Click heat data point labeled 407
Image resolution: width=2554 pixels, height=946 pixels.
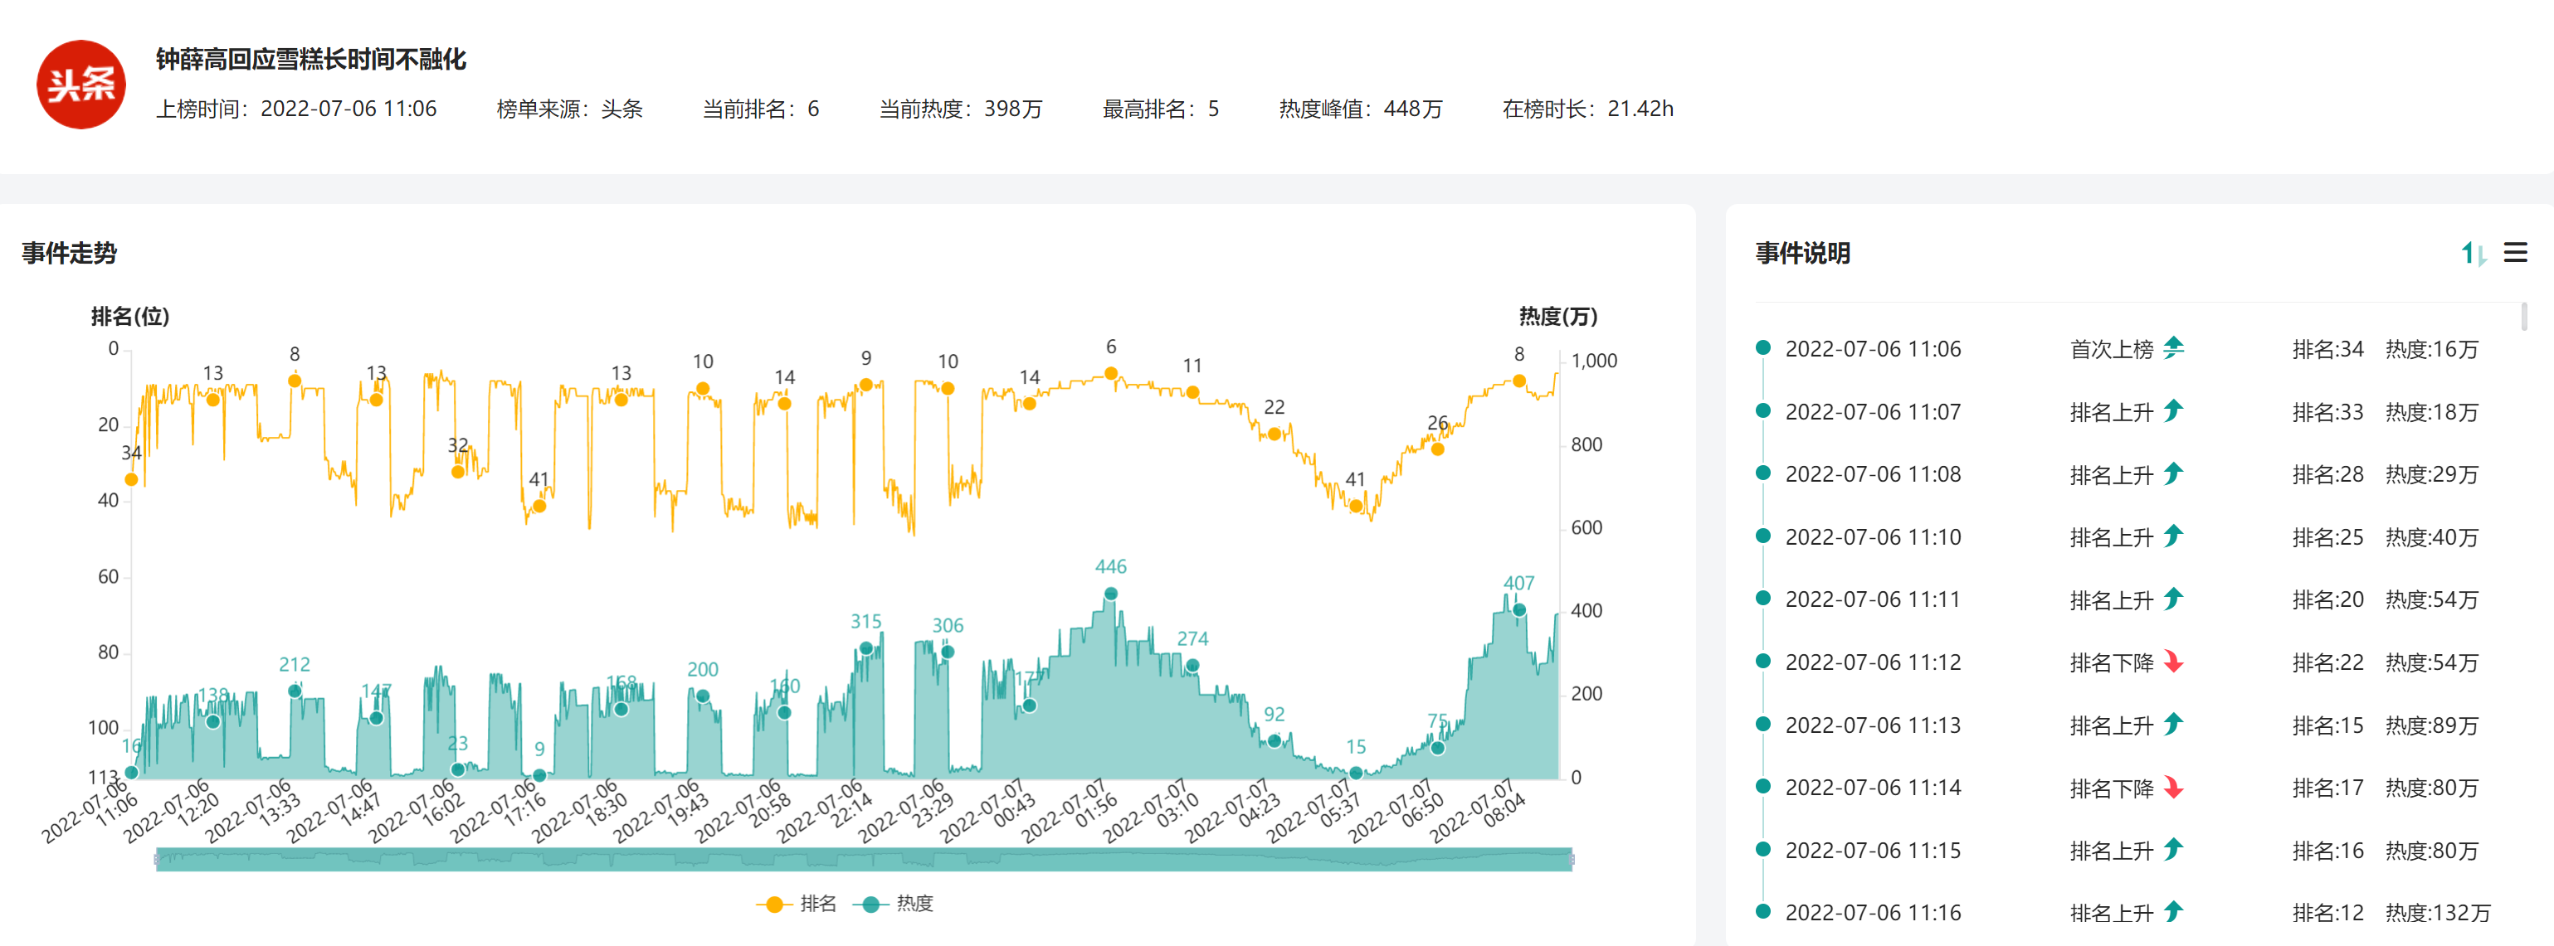[x=1518, y=609]
